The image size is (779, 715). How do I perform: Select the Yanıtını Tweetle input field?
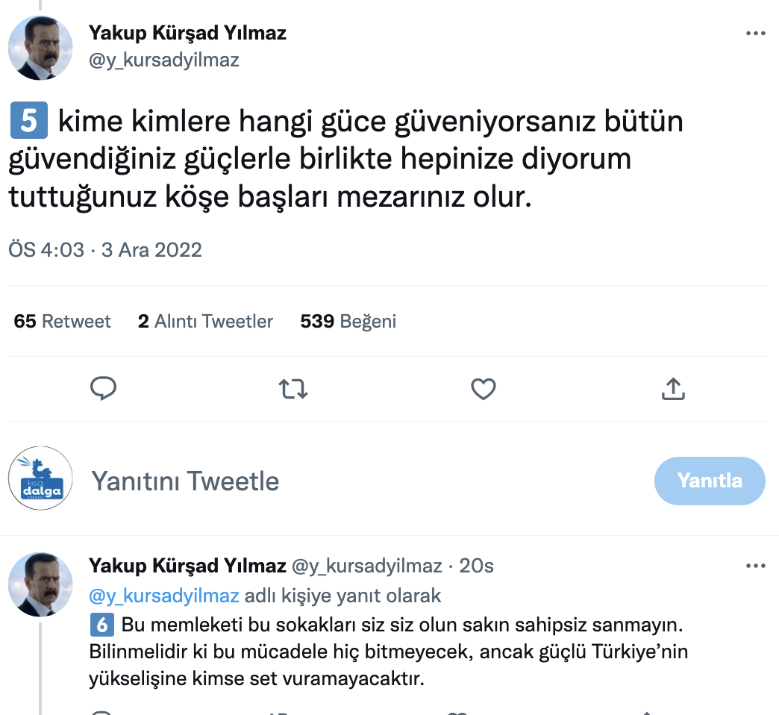(x=186, y=481)
